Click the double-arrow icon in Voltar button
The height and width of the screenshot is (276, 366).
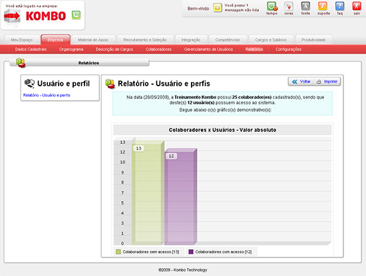click(295, 82)
